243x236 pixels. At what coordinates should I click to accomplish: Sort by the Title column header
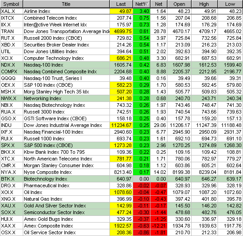coord(66,4)
